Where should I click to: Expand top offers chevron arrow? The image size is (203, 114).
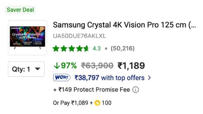tap(149, 78)
